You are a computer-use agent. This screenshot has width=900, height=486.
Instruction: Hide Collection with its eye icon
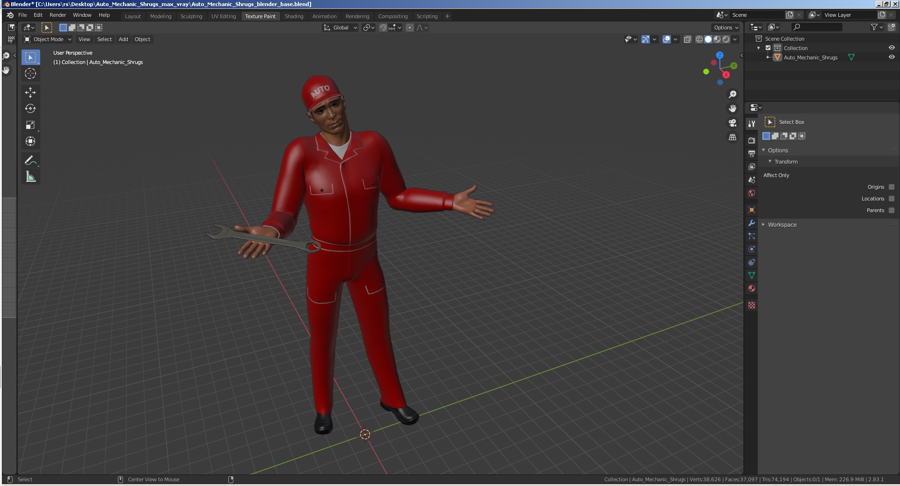[892, 48]
